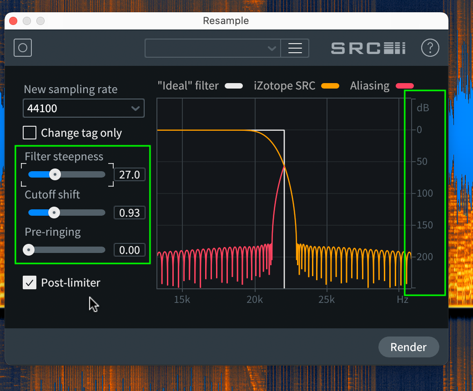The height and width of the screenshot is (391, 473).
Task: Uncheck the Post-limiter checkbox
Action: click(x=30, y=282)
